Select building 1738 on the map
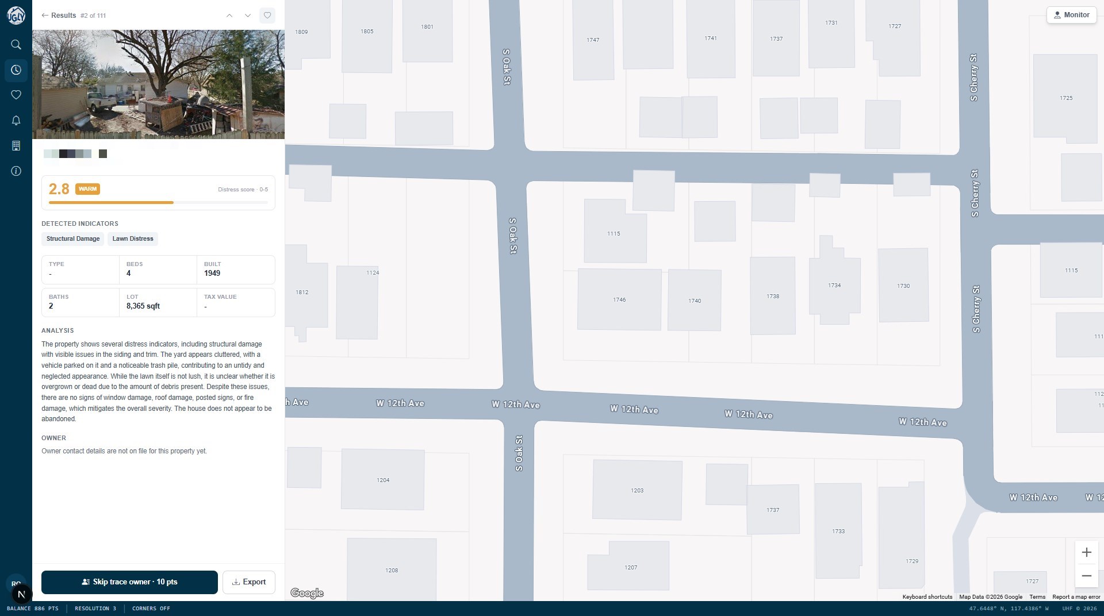This screenshot has height=616, width=1104. click(773, 296)
